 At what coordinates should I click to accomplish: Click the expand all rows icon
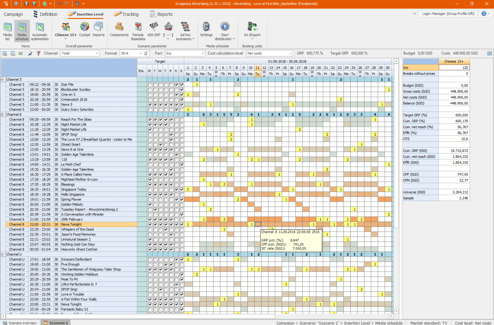[x=5, y=53]
